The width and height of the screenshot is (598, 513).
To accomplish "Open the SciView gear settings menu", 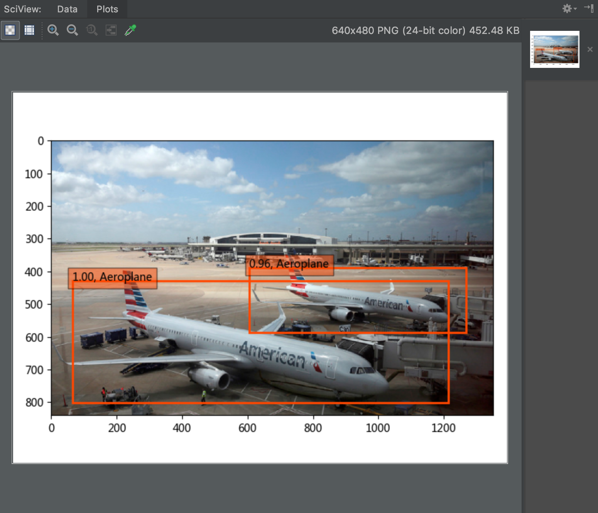I will tap(569, 8).
